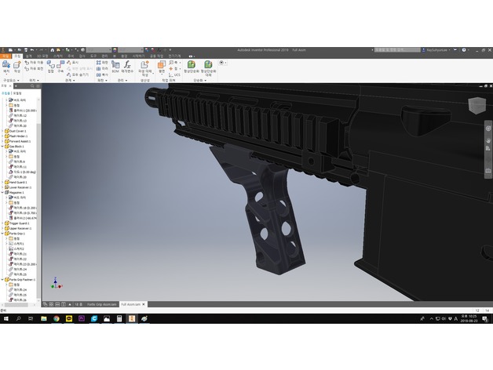The image size is (493, 370).
Task: Switch to the Forte Grip Assm.iam document tab
Action: click(101, 304)
